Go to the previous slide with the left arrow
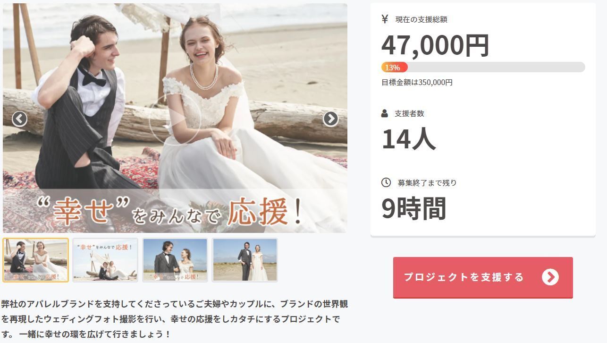Screen dimensions: 607x343 click(x=19, y=119)
